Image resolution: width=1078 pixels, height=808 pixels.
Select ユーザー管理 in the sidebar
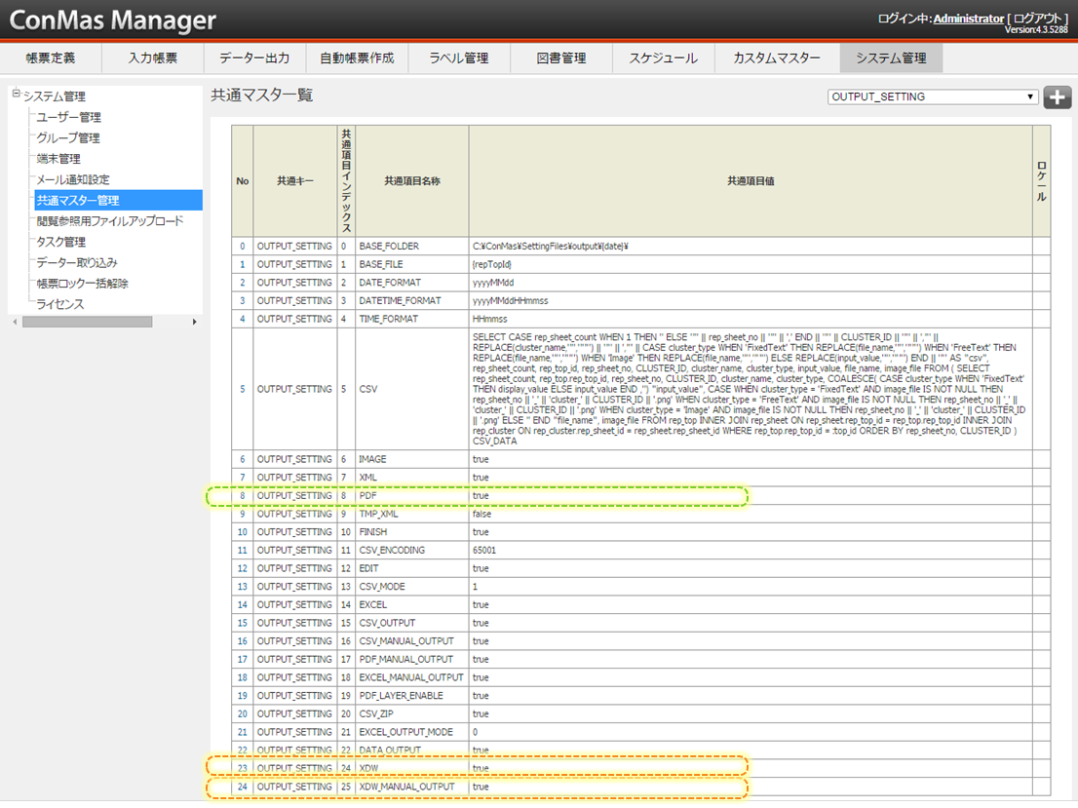click(68, 117)
